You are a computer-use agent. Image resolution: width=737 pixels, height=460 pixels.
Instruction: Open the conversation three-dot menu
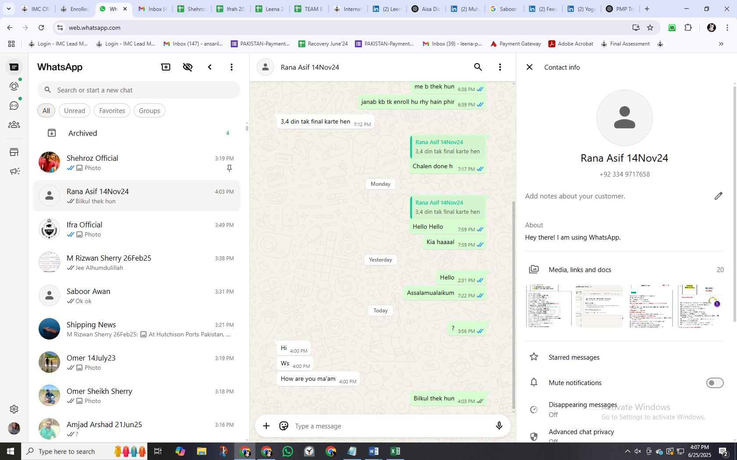click(x=500, y=67)
